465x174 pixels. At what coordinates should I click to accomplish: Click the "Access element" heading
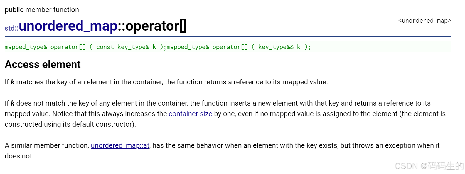[x=43, y=64]
